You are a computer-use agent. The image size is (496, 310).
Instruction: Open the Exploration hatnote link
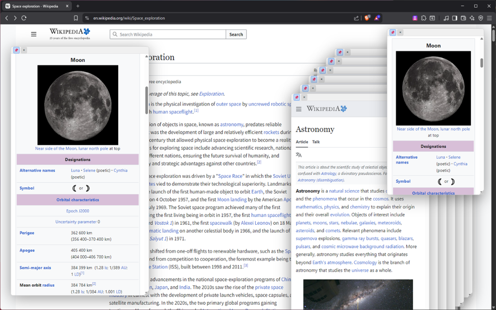[210, 93]
